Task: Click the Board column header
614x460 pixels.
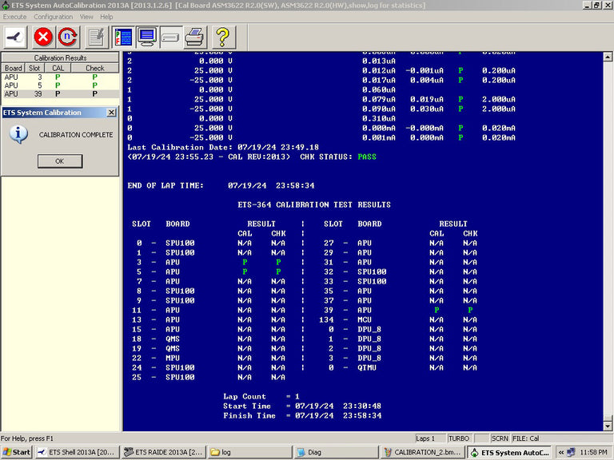Action: [x=13, y=68]
